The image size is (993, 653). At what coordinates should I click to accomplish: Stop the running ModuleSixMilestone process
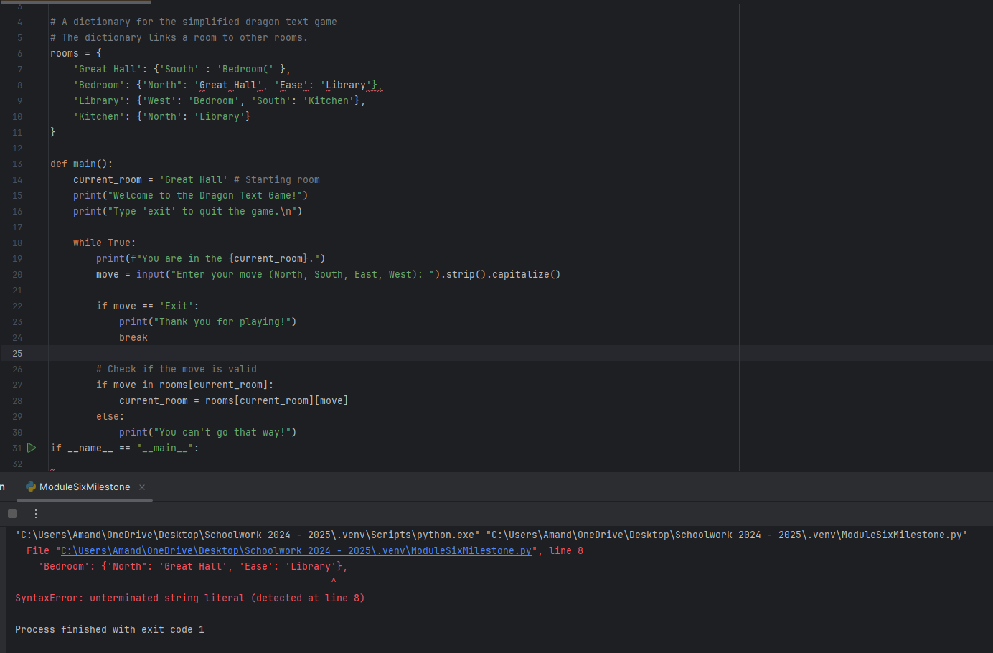click(12, 514)
